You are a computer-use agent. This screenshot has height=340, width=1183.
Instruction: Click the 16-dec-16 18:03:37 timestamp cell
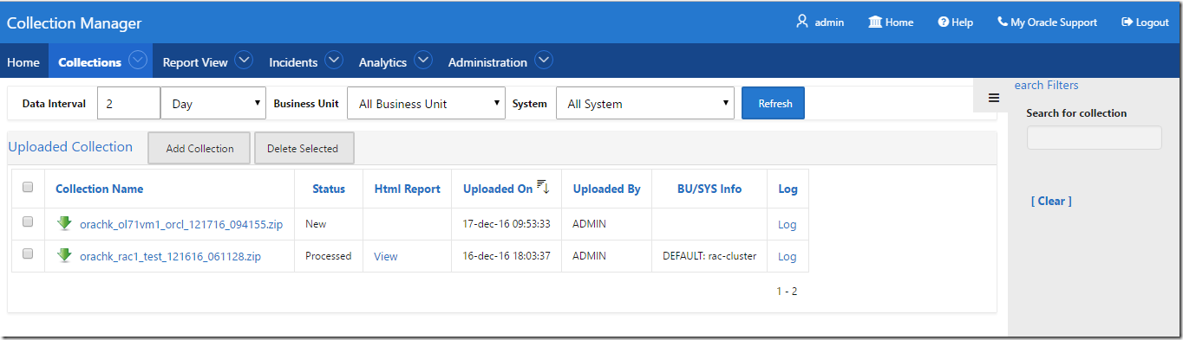coord(507,256)
